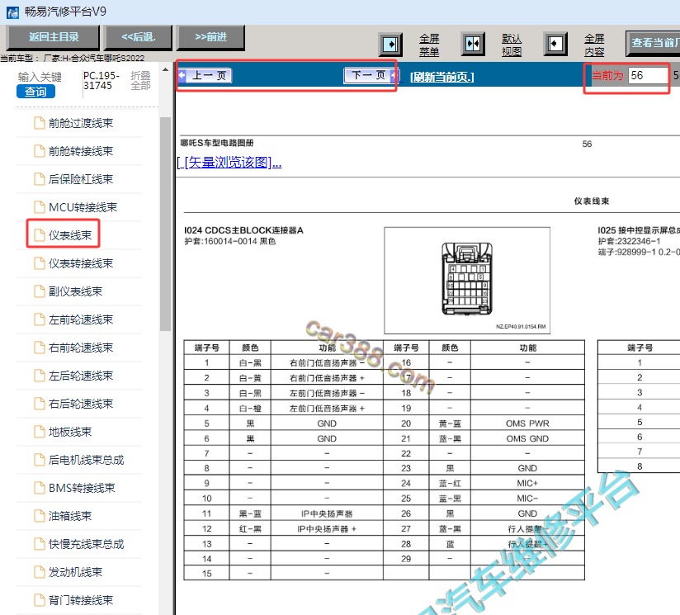Open BMS转接线束 tree item
Image resolution: width=680 pixels, height=615 pixels.
82,488
